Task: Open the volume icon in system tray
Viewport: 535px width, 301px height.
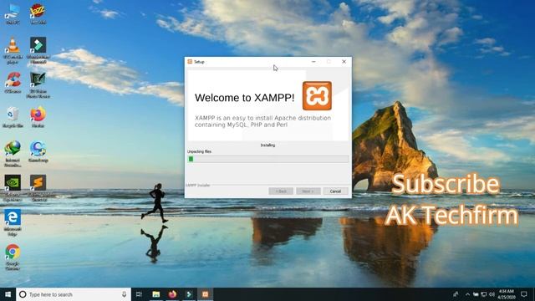Action: [492, 294]
